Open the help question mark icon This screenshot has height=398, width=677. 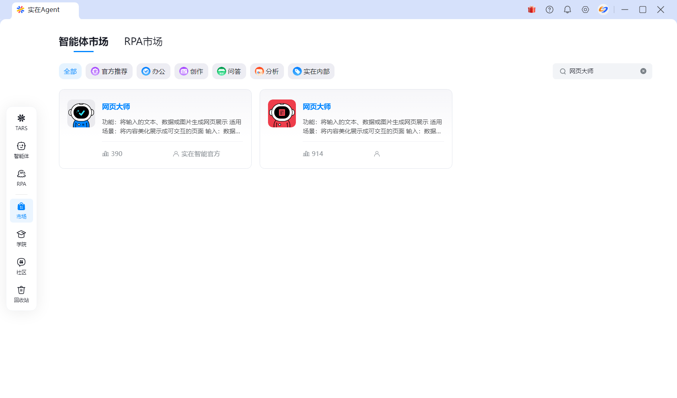click(550, 10)
